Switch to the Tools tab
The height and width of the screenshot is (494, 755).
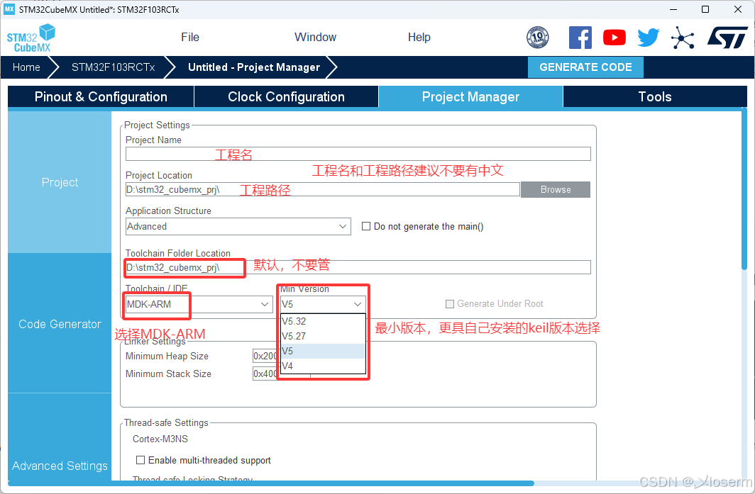click(655, 96)
